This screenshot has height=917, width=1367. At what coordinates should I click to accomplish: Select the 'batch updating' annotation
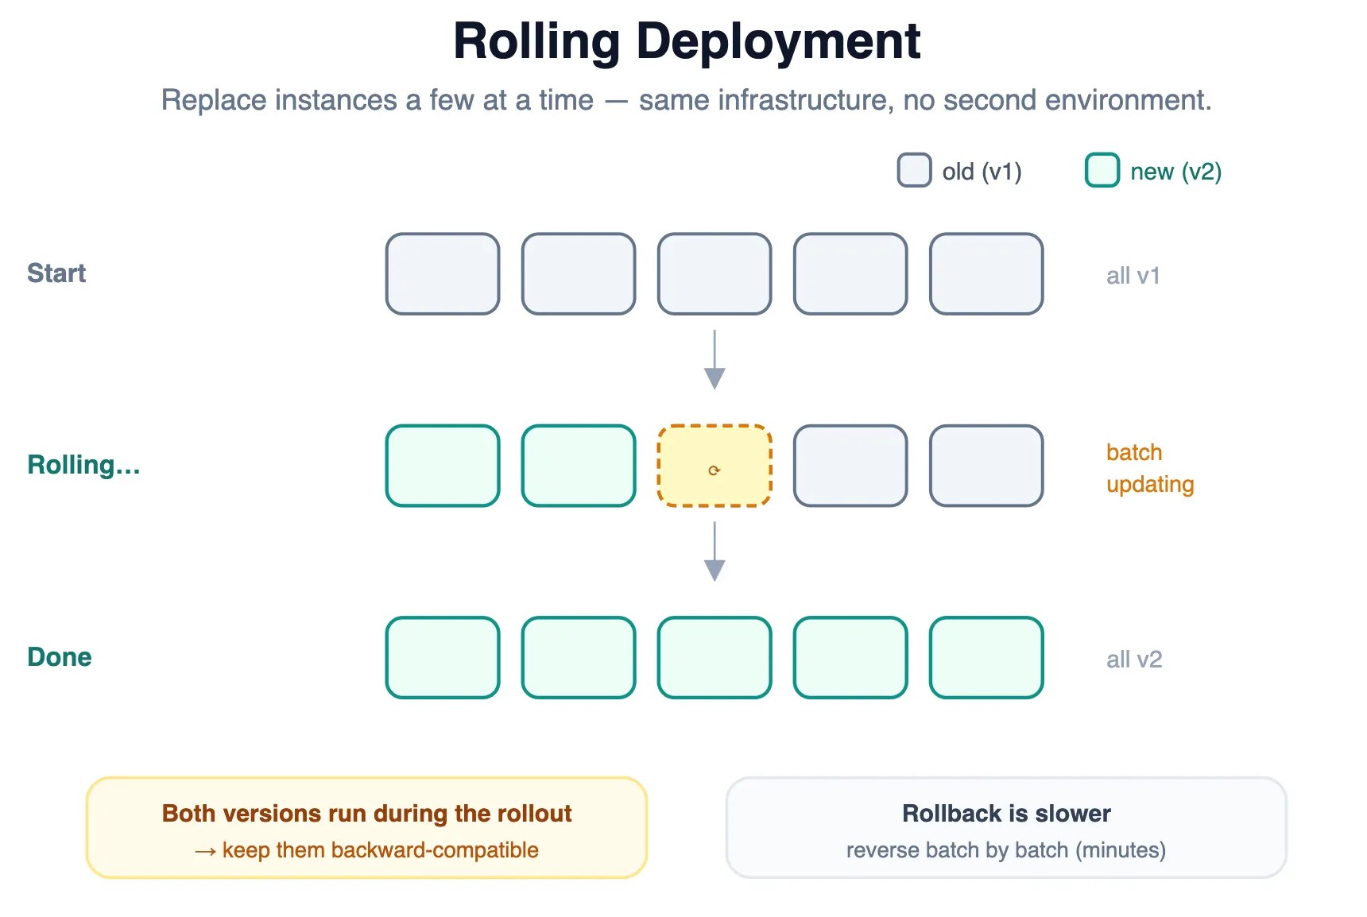click(x=1150, y=468)
